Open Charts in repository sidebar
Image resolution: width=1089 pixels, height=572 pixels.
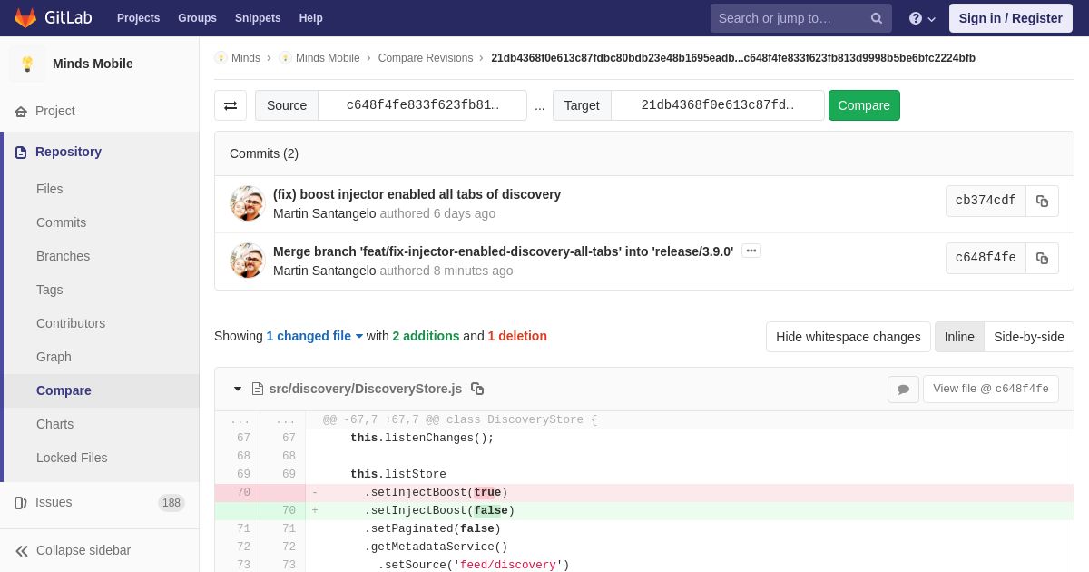coord(54,424)
